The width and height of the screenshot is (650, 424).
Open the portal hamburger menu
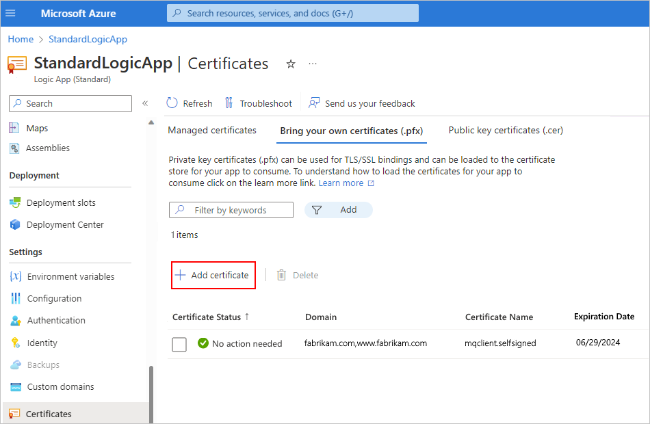coord(10,13)
